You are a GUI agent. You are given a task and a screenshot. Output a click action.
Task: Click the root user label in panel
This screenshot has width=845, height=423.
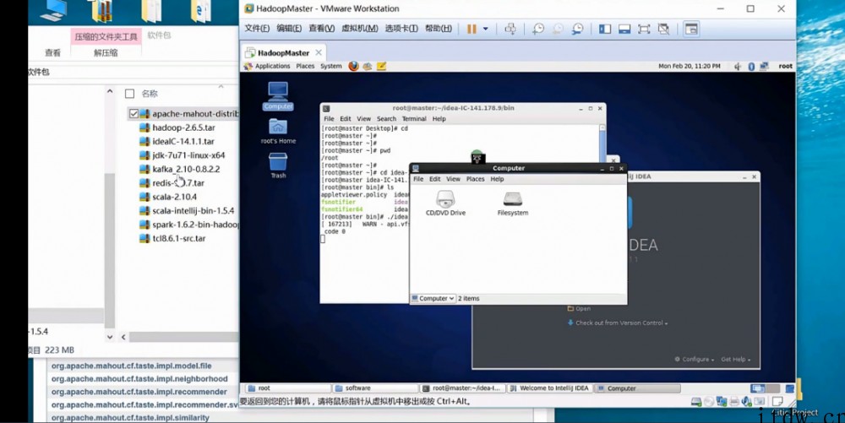coord(786,66)
